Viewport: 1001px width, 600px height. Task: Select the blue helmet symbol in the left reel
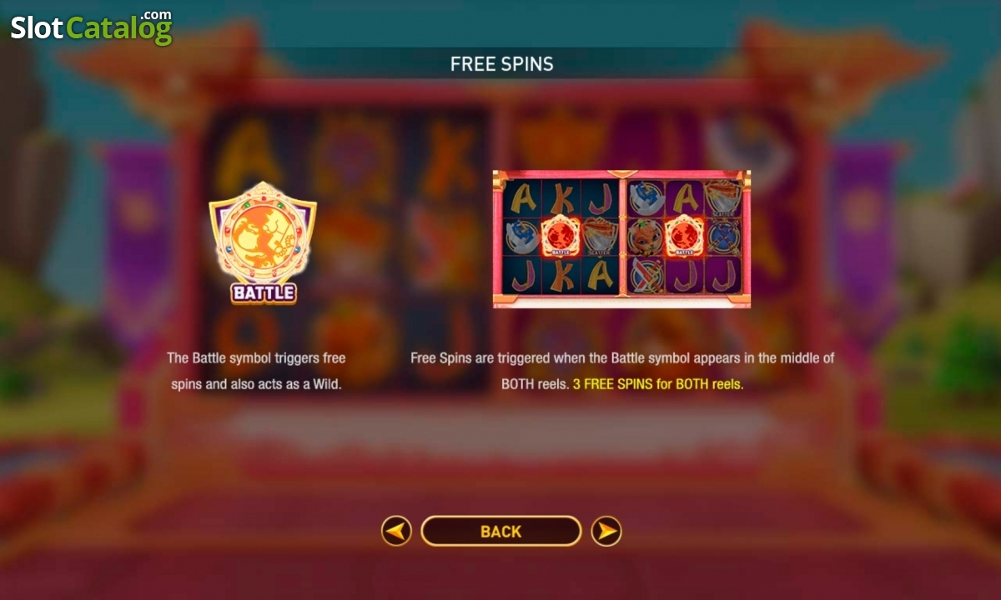point(522,237)
